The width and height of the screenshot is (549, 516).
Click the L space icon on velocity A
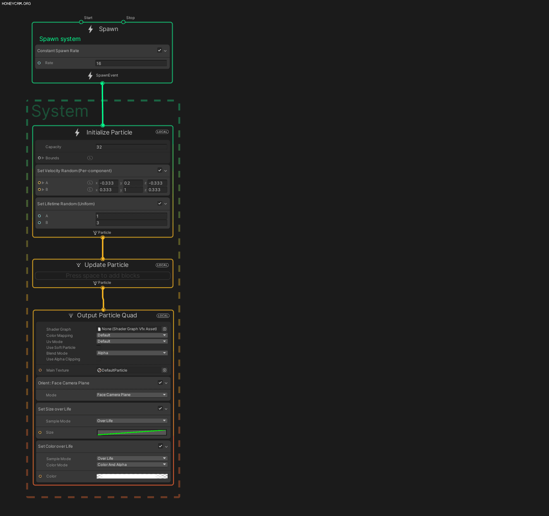(90, 183)
